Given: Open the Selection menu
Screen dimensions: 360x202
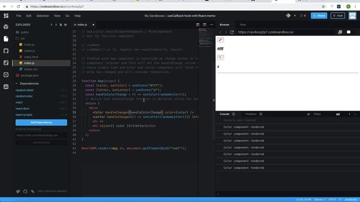Looking at the screenshot, I should [43, 16].
